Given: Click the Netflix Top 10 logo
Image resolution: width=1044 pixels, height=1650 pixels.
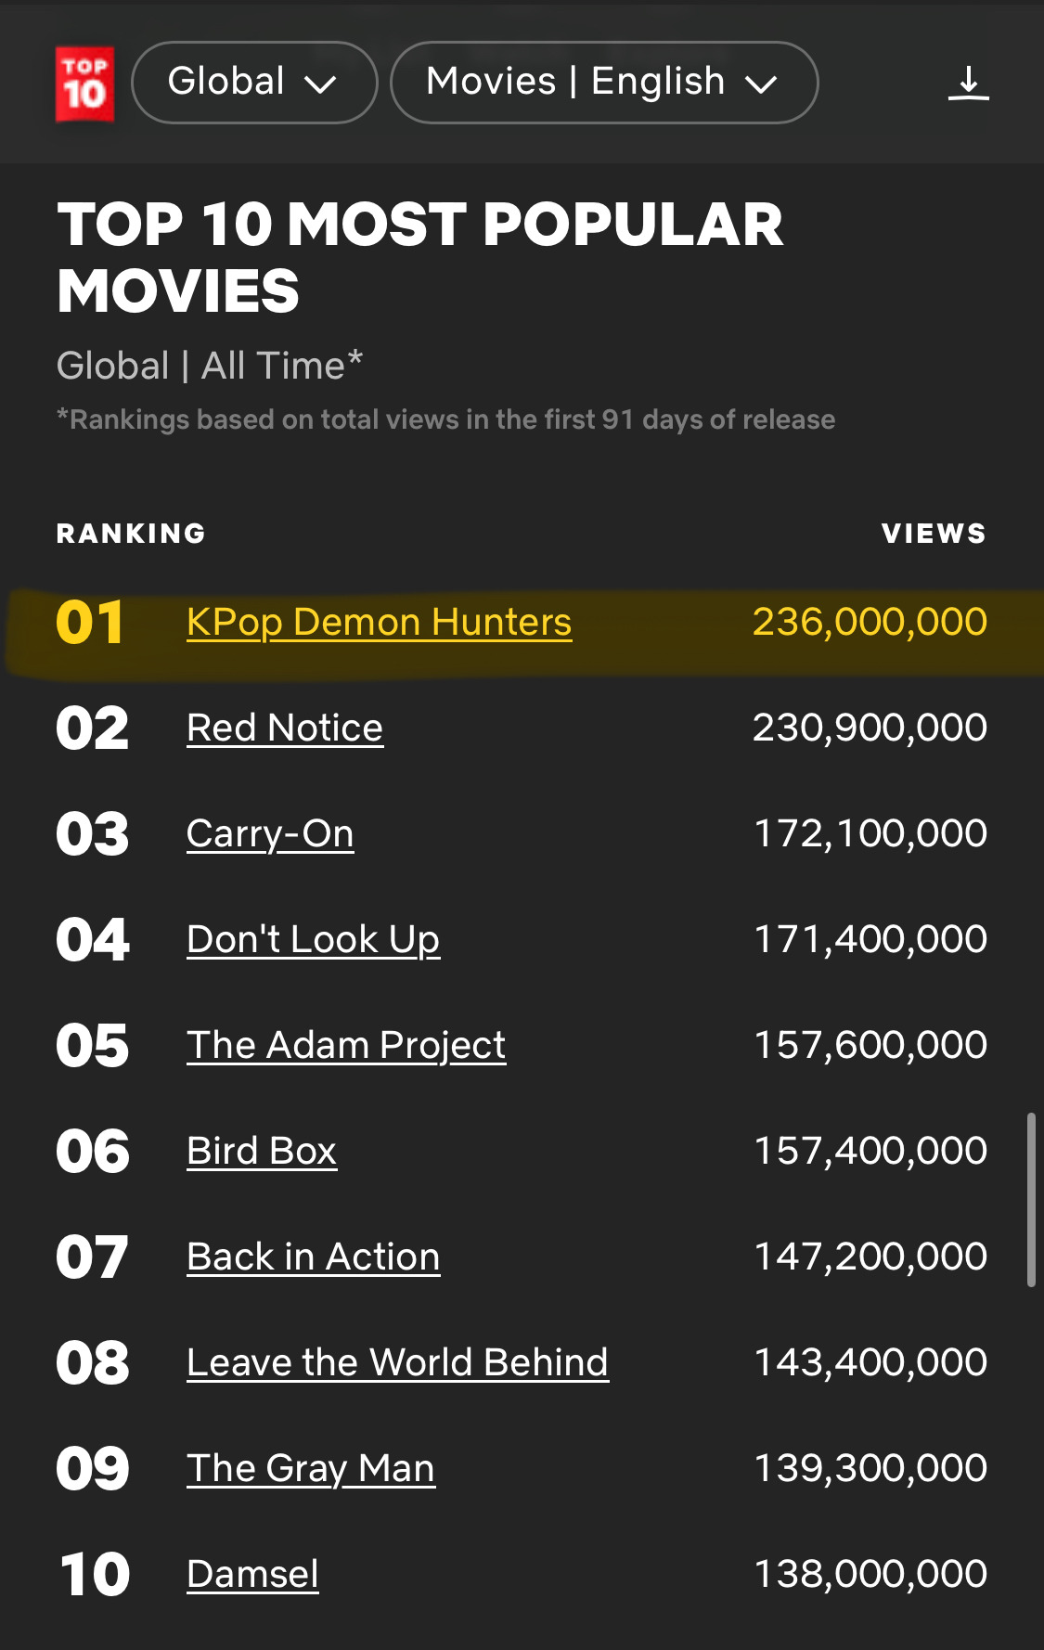Looking at the screenshot, I should 84,84.
